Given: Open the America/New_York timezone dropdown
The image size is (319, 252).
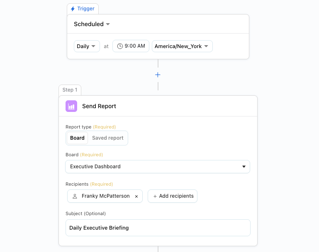Looking at the screenshot, I should point(182,46).
